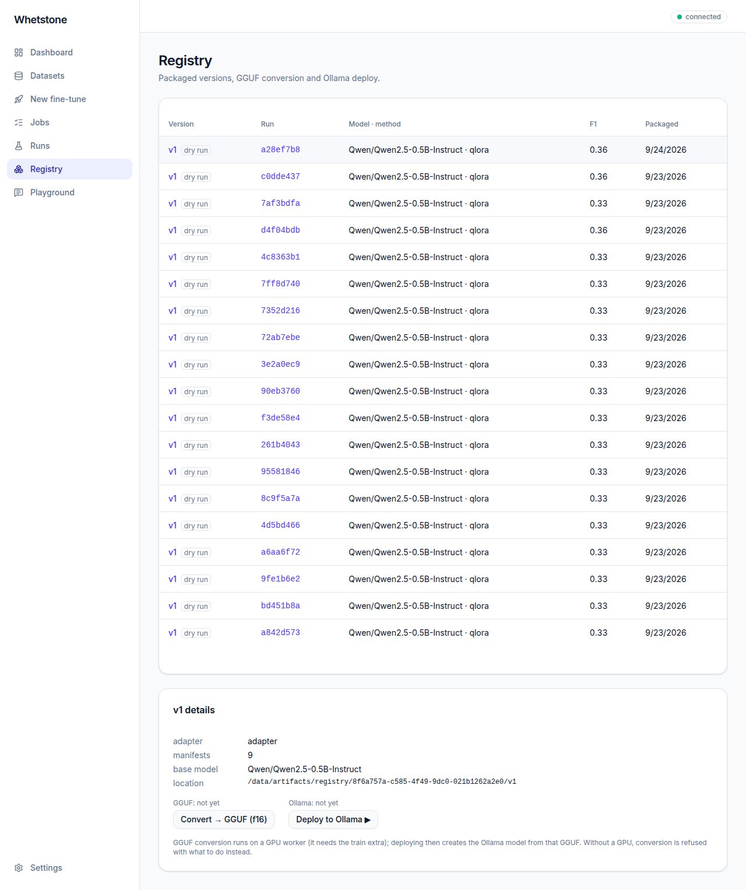Open run 90eb3760 link

tap(280, 391)
